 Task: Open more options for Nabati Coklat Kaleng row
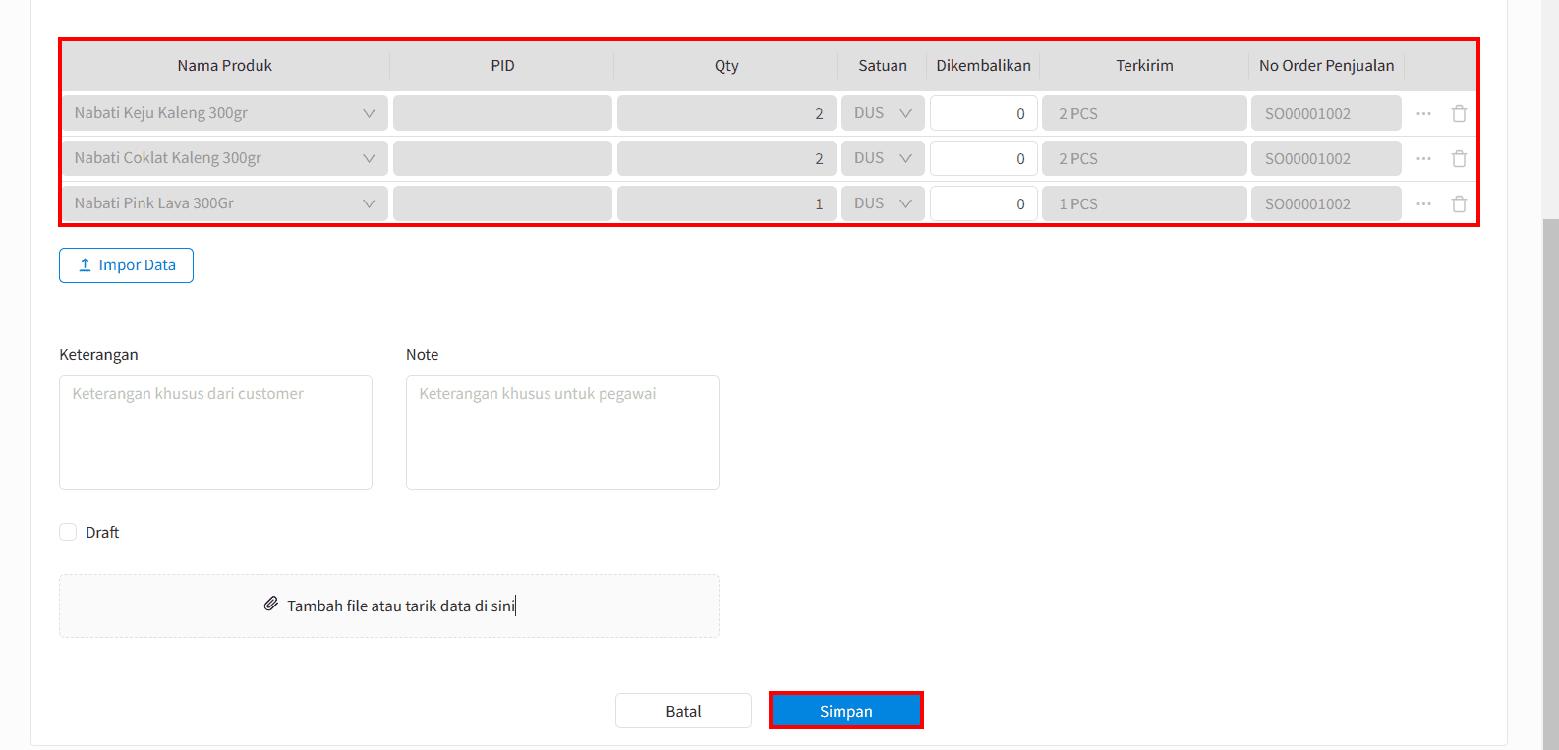[1423, 159]
